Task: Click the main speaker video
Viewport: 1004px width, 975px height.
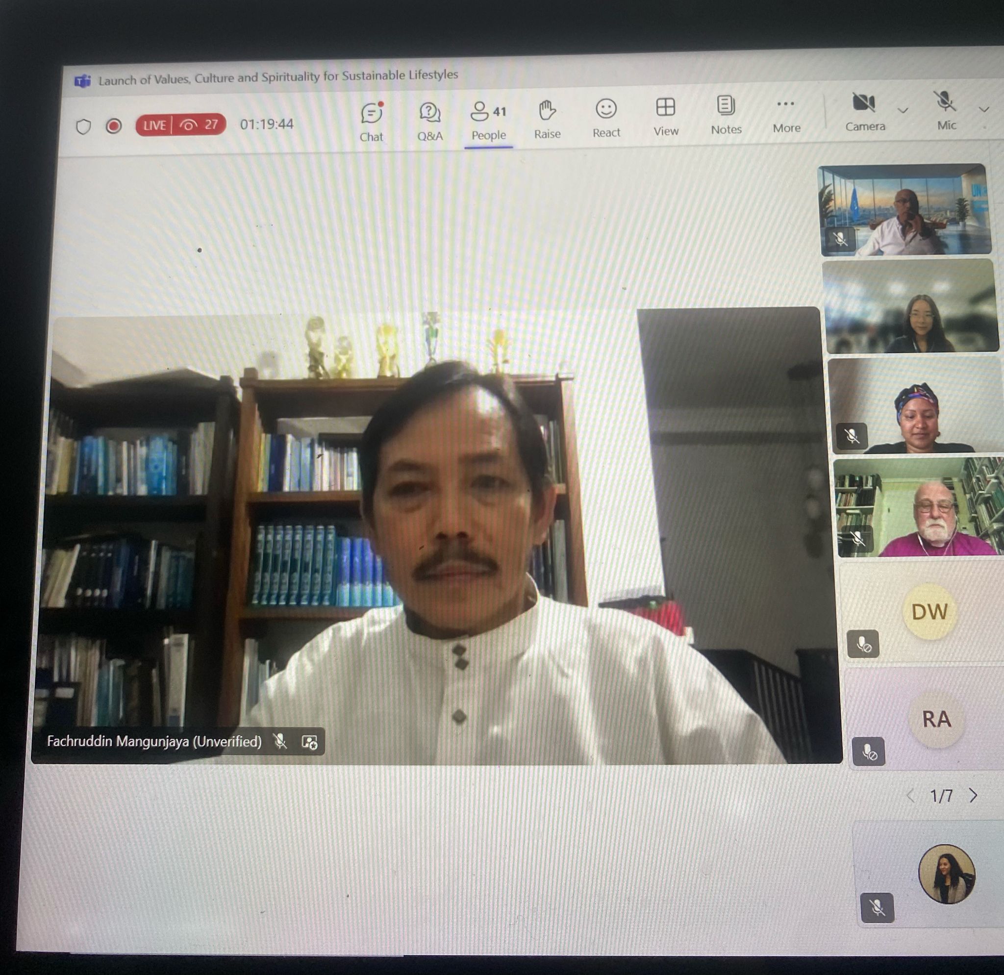Action: (438, 537)
